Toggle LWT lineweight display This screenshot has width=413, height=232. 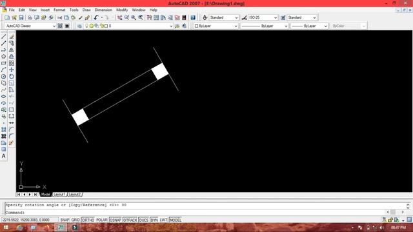(x=163, y=220)
